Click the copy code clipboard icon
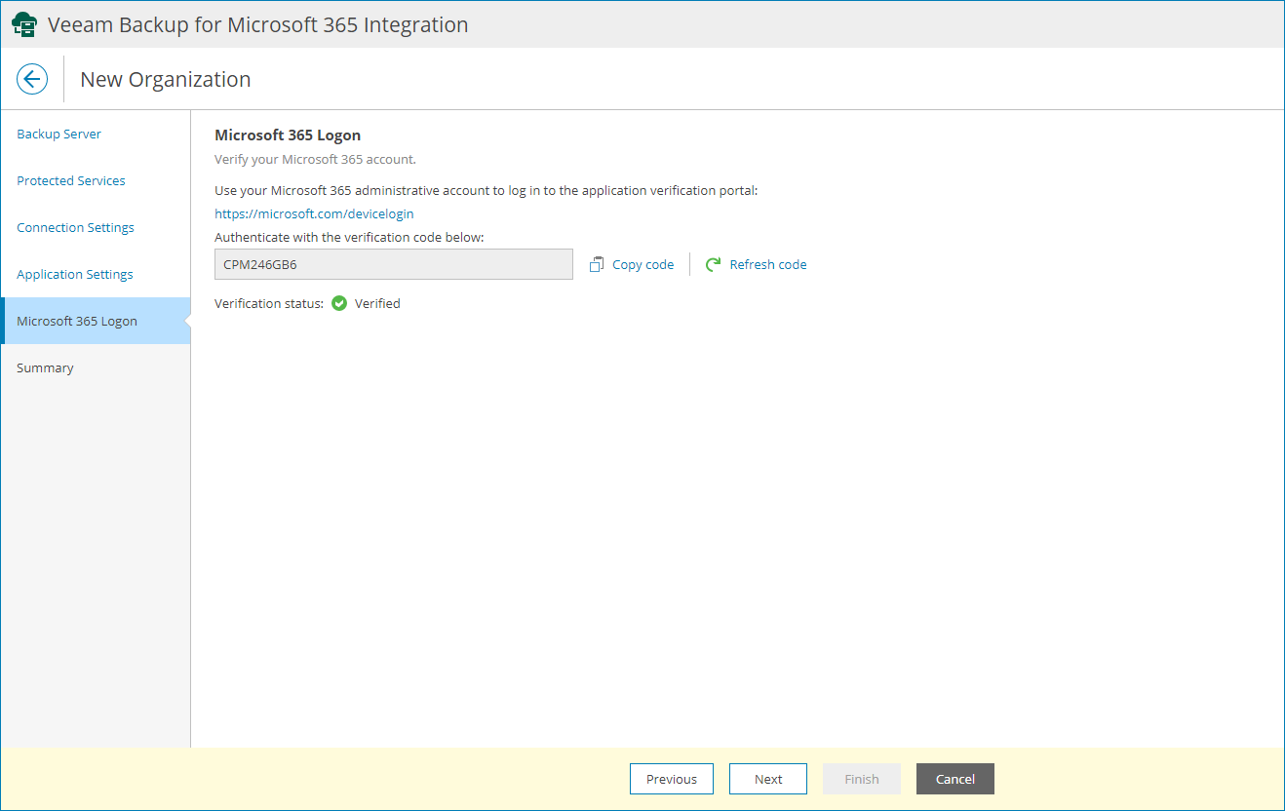This screenshot has width=1285, height=811. pyautogui.click(x=597, y=264)
